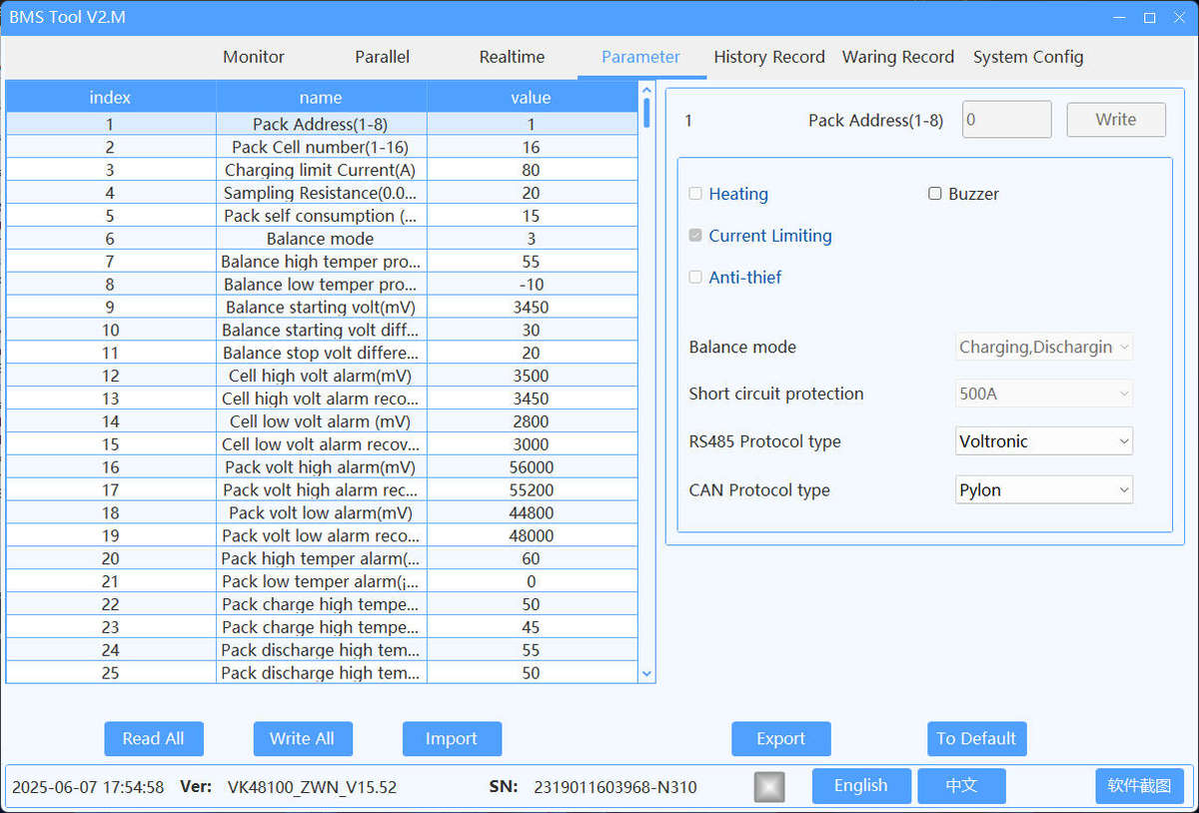The height and width of the screenshot is (813, 1199).
Task: Toggle the Buzzer checkbox
Action: coord(935,194)
